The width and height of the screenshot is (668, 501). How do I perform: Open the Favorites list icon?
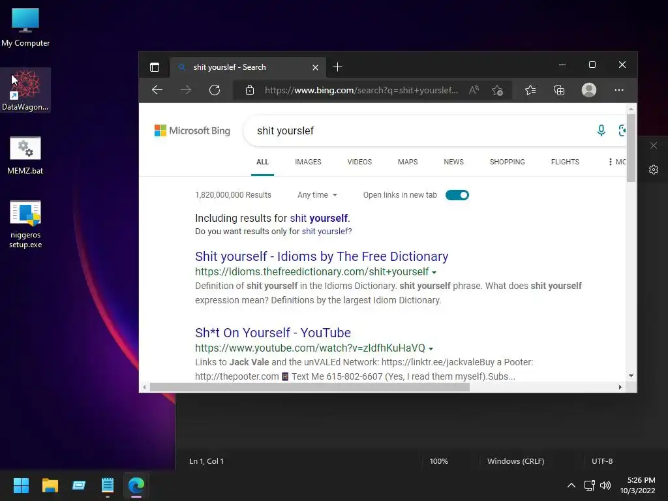tap(530, 90)
